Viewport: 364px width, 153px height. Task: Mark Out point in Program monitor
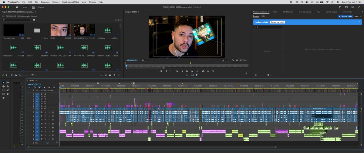click(x=171, y=71)
